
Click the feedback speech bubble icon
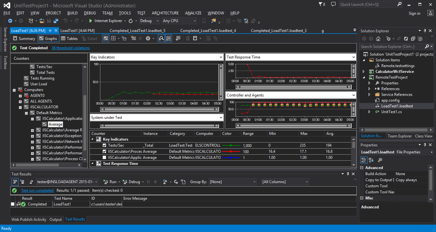coord(333,4)
